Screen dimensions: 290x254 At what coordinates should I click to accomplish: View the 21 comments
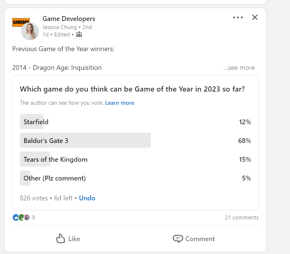(241, 218)
